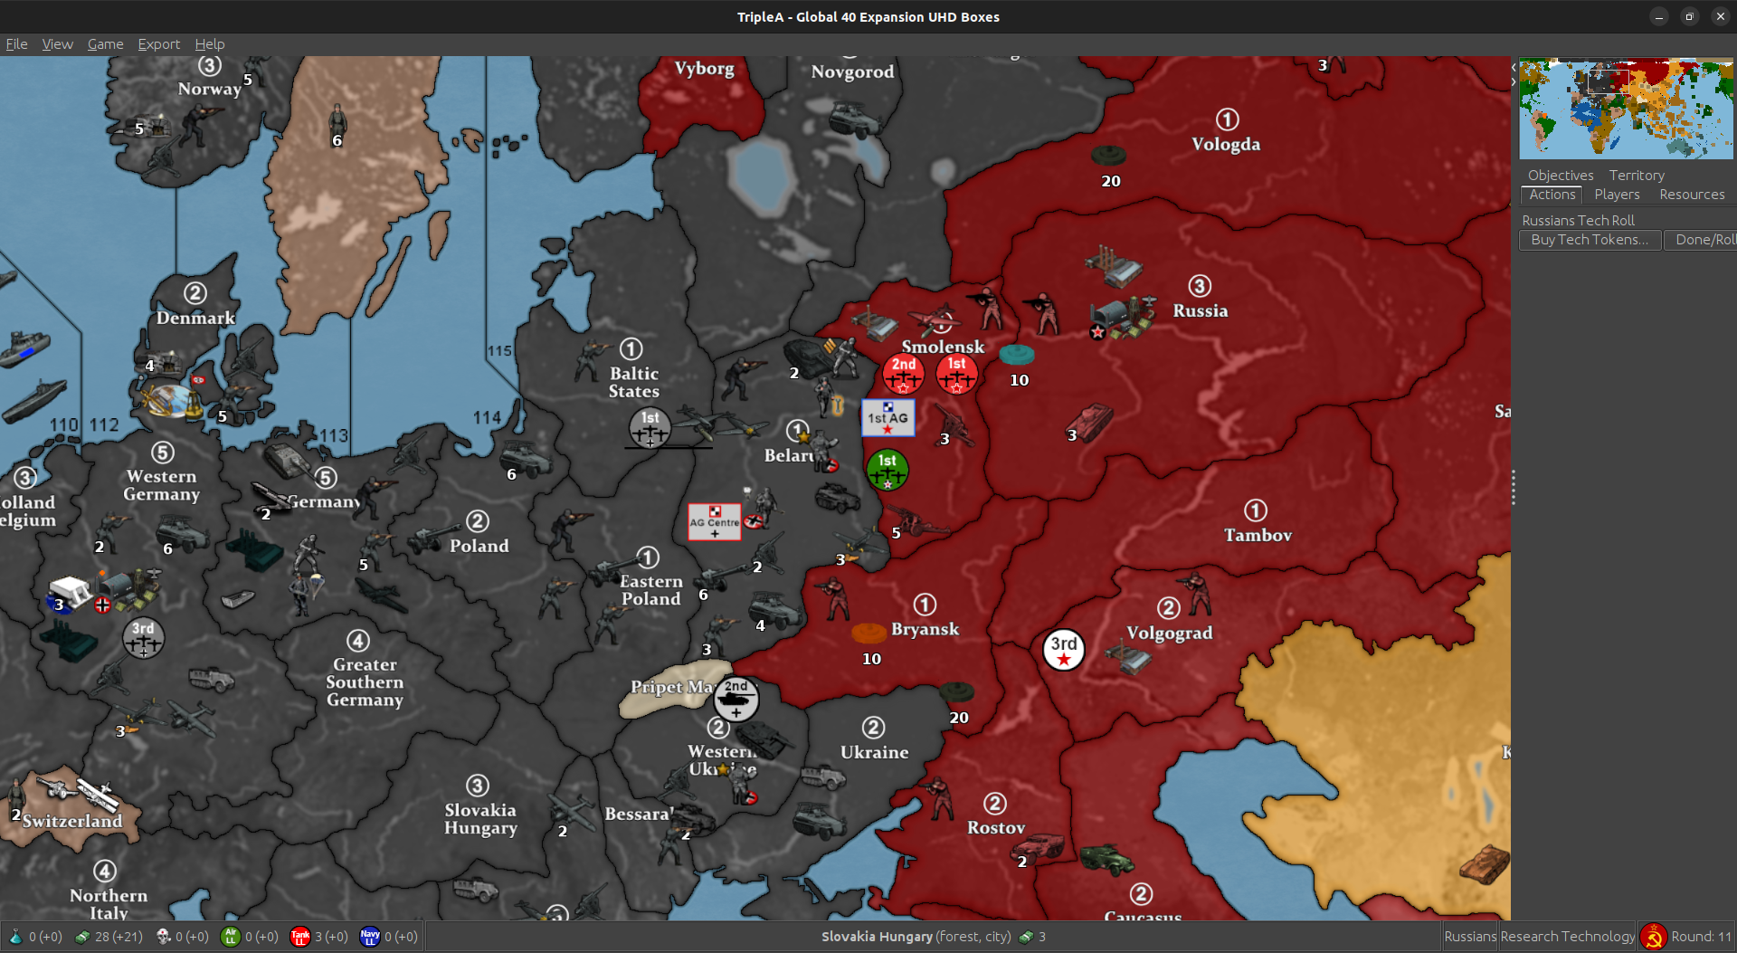Click the side panel collapse arrows
Image resolution: width=1737 pixels, height=953 pixels.
[x=1514, y=74]
